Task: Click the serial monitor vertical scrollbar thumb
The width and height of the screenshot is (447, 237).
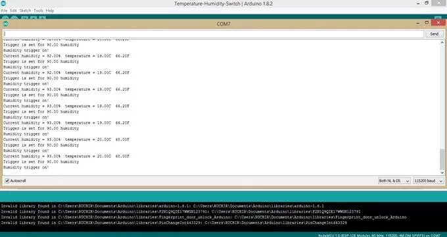Action: (x=442, y=159)
